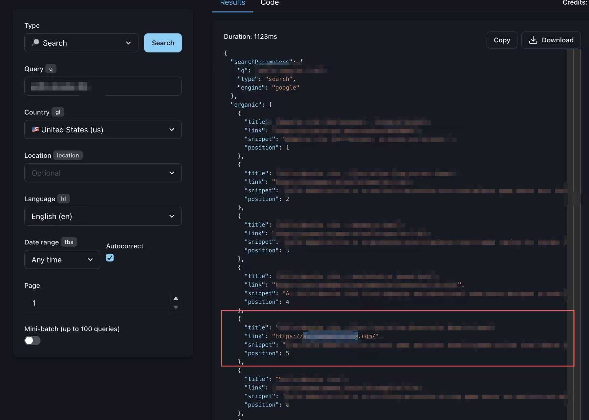This screenshot has width=589, height=420.
Task: Click the download arrow icon
Action: pos(533,40)
